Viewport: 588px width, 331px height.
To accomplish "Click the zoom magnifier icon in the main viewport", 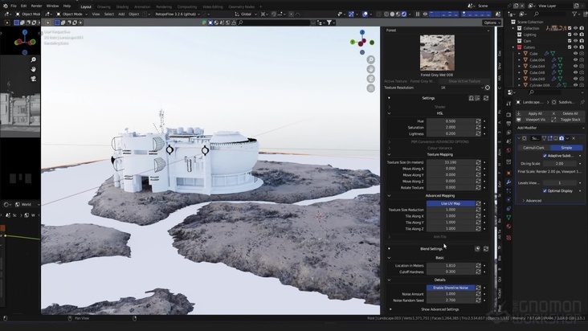I will 371,59.
